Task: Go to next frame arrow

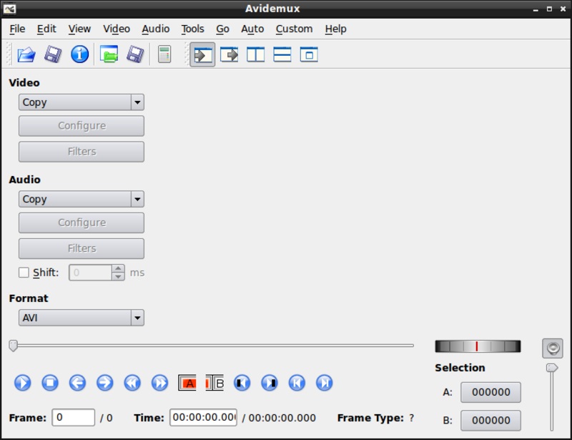Action: click(x=104, y=383)
